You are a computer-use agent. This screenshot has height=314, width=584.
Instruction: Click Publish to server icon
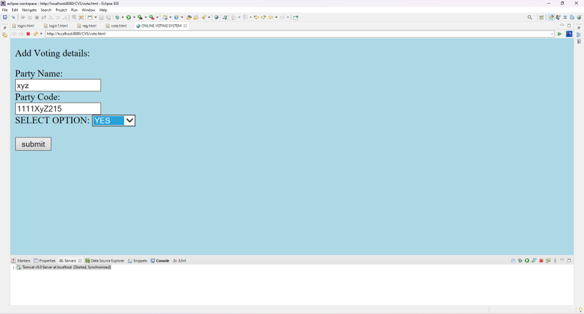(x=548, y=260)
